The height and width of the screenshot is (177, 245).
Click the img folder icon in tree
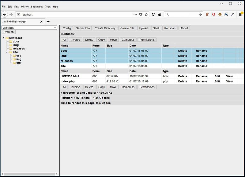tap(14, 59)
